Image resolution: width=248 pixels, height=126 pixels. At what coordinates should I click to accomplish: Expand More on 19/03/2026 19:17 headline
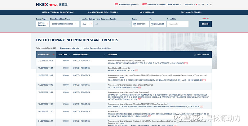(122, 78)
